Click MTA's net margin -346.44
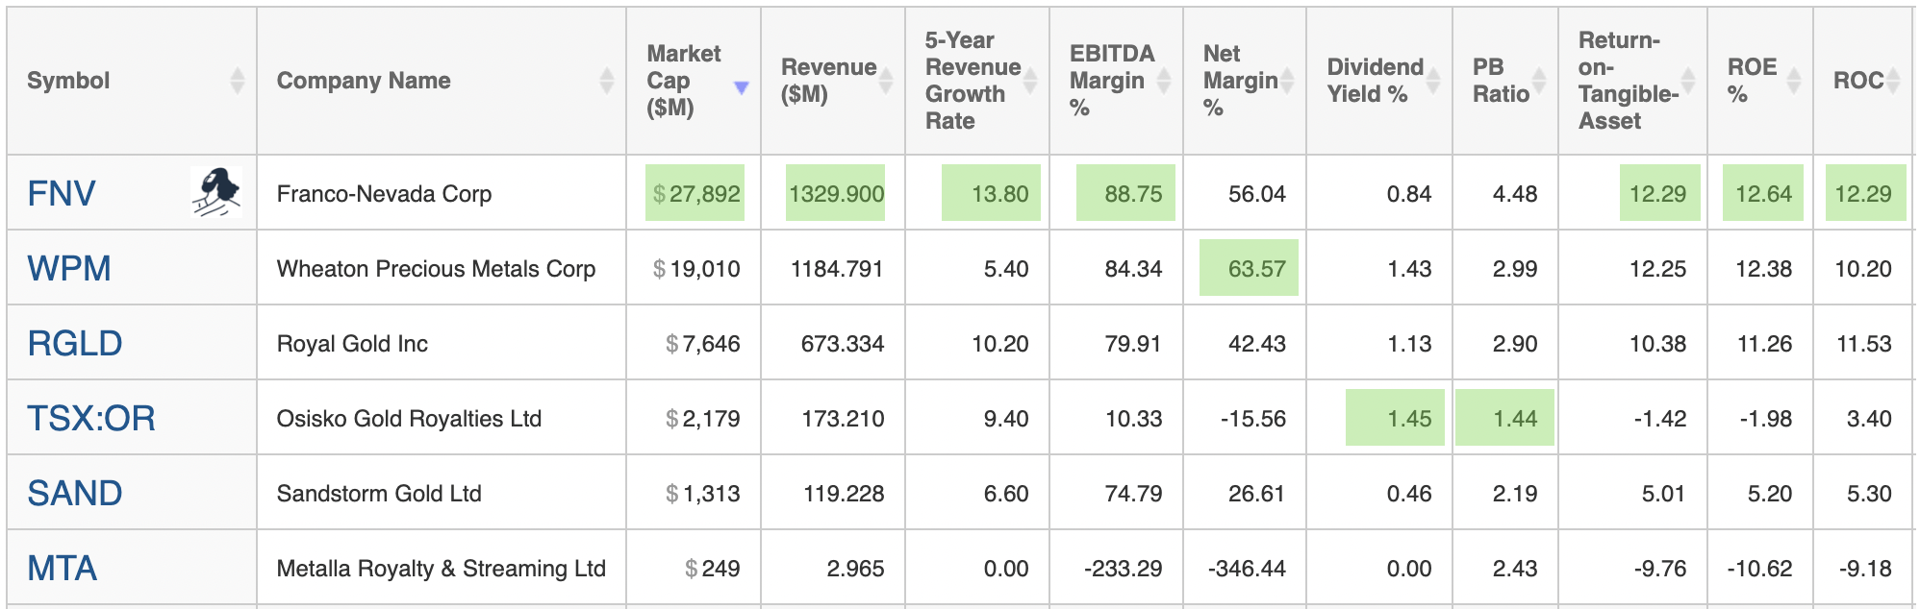The image size is (1920, 609). [x=1247, y=569]
